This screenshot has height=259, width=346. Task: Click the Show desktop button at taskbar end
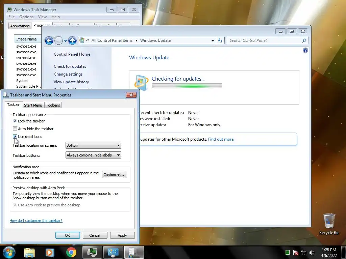coord(344,252)
